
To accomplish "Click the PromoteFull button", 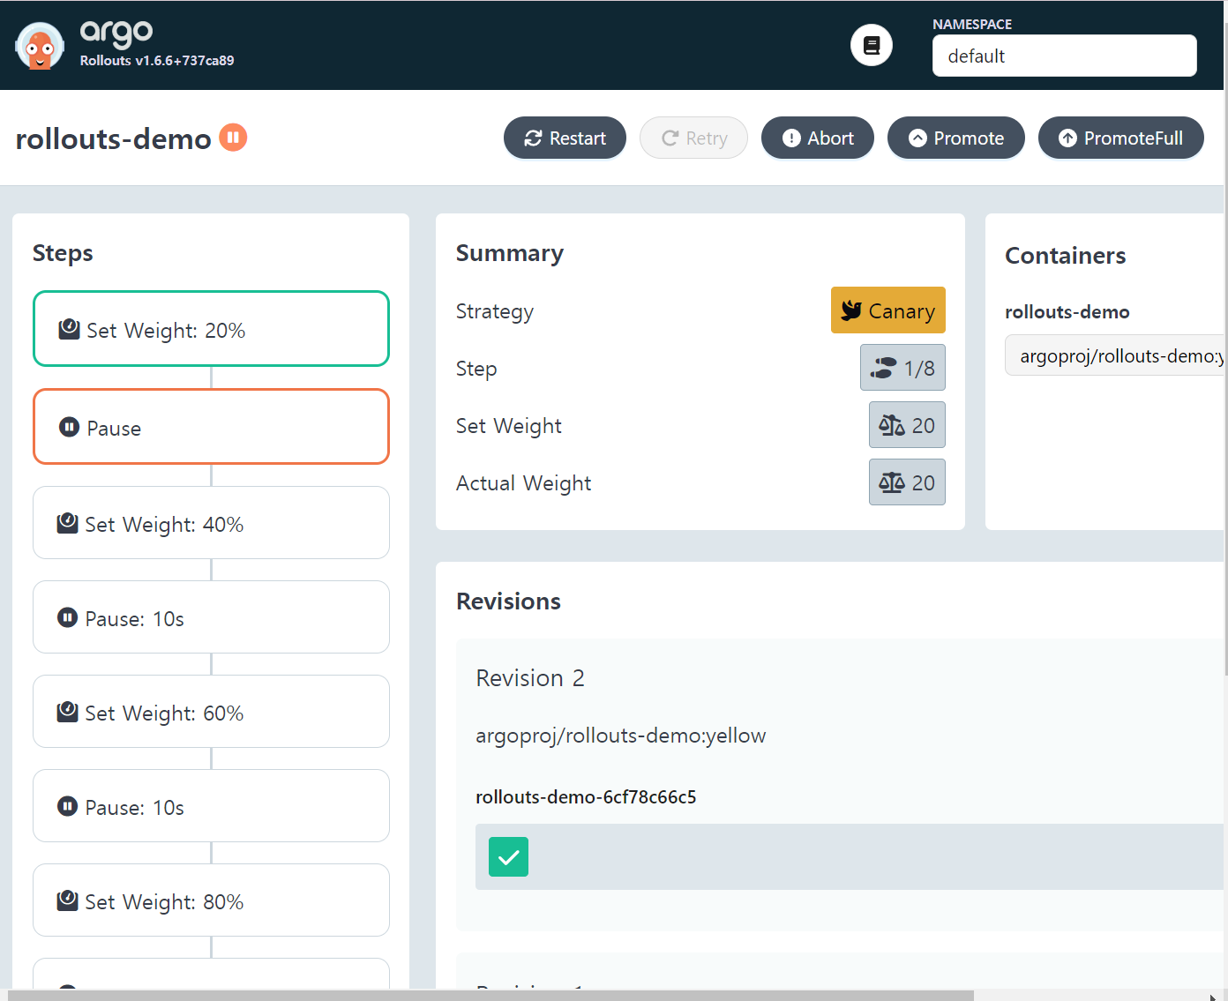I will coord(1121,138).
